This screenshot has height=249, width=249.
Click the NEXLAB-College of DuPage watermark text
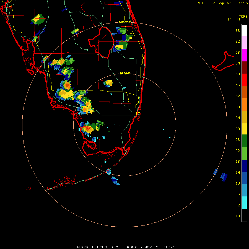click(x=222, y=3)
